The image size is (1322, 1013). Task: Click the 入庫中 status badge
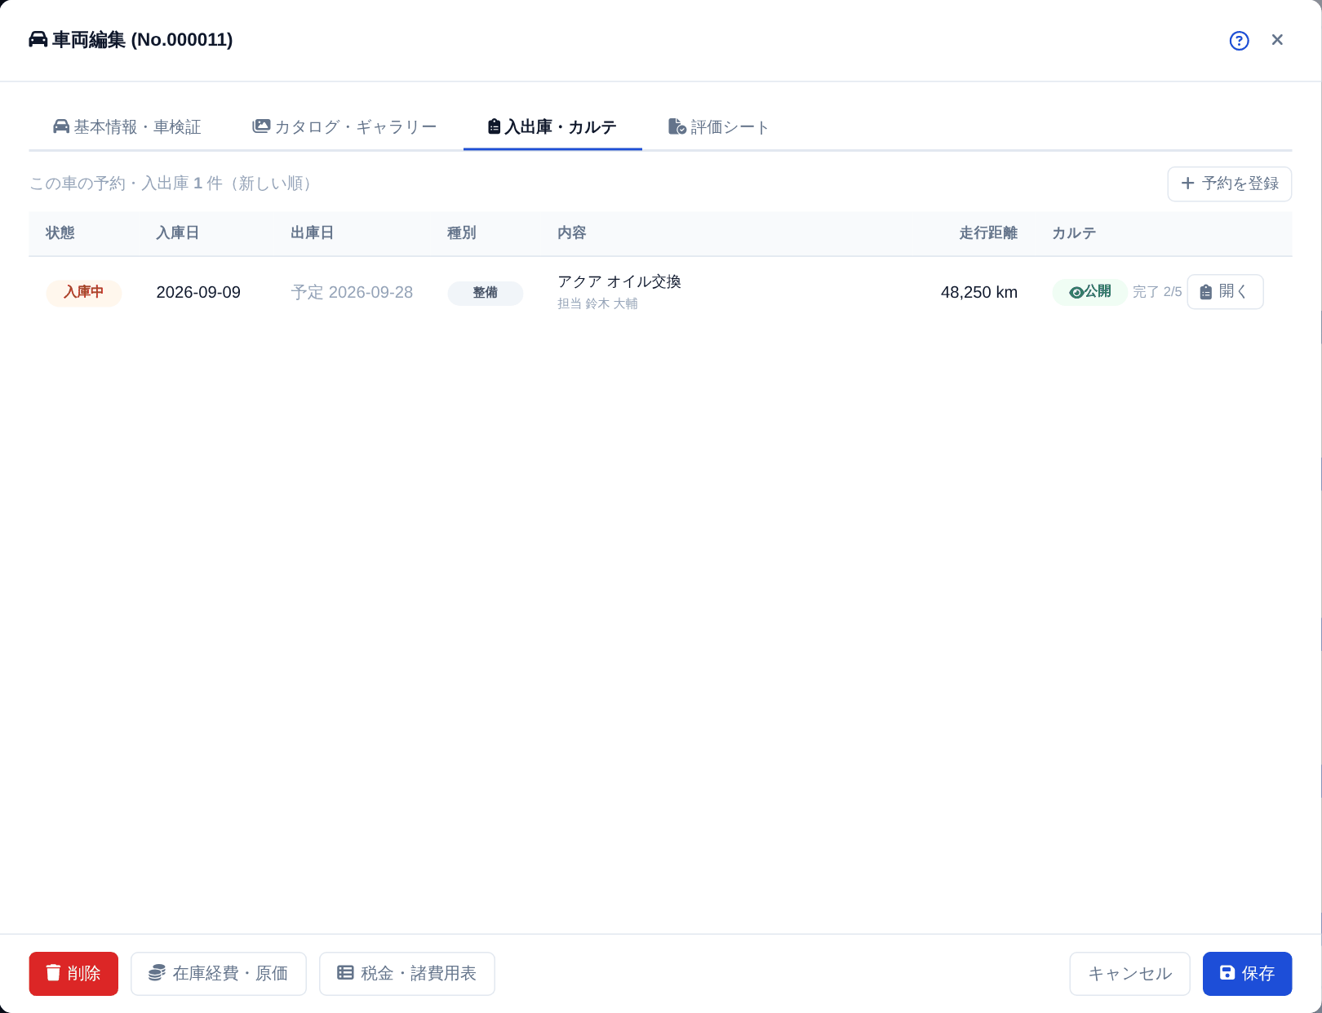(83, 293)
